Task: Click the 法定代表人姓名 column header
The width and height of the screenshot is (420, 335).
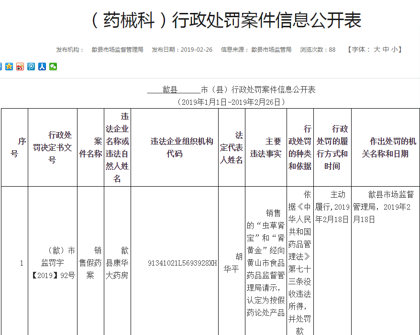Action: [x=232, y=147]
